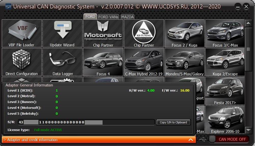Select Kuga 2/Escape vehicle

click(225, 62)
